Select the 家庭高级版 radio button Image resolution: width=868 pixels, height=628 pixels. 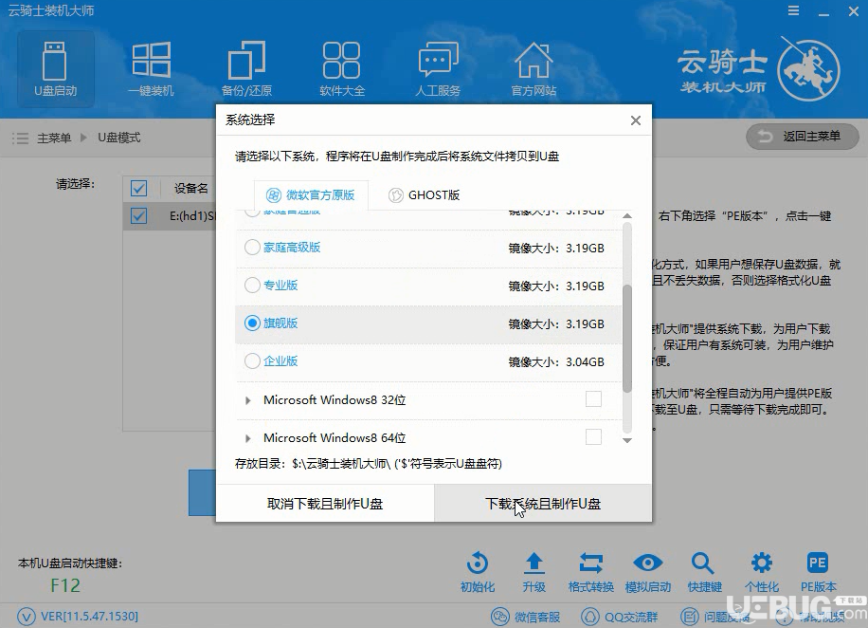coord(252,248)
